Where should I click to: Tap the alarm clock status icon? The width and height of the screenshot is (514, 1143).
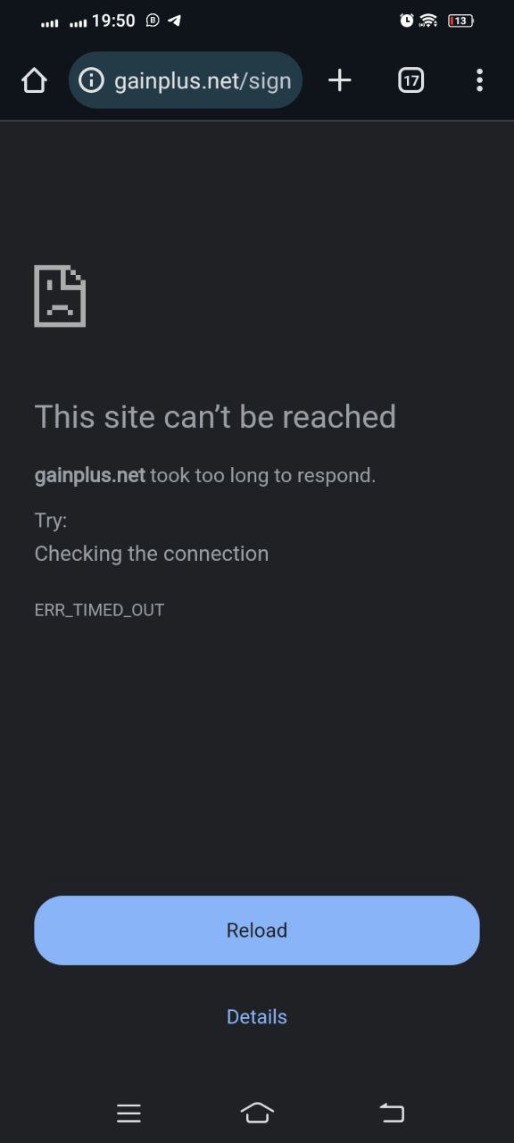pos(406,21)
